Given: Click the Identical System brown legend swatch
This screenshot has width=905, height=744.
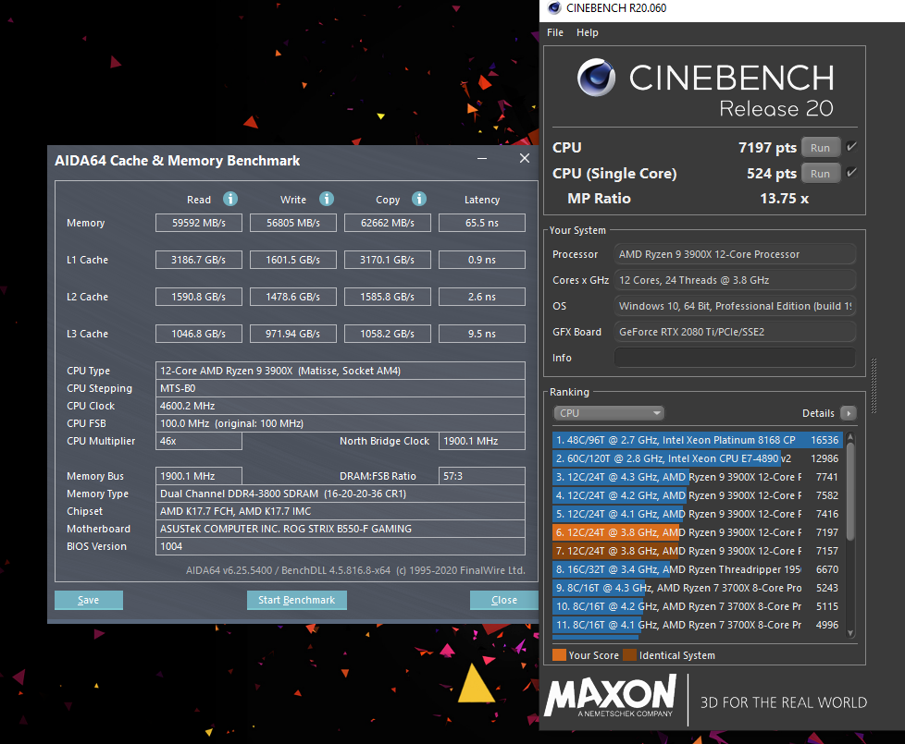Looking at the screenshot, I should click(x=629, y=655).
